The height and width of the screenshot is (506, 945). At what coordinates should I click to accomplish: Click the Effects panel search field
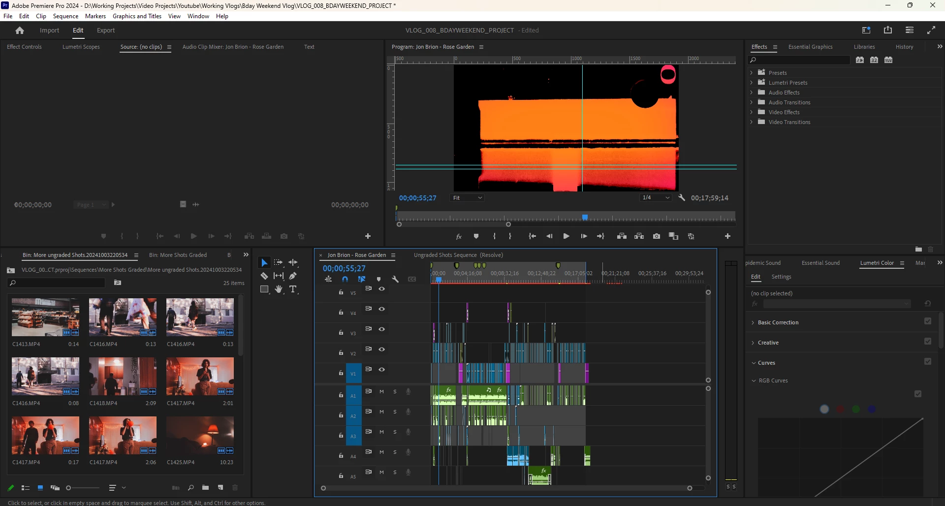pyautogui.click(x=799, y=60)
